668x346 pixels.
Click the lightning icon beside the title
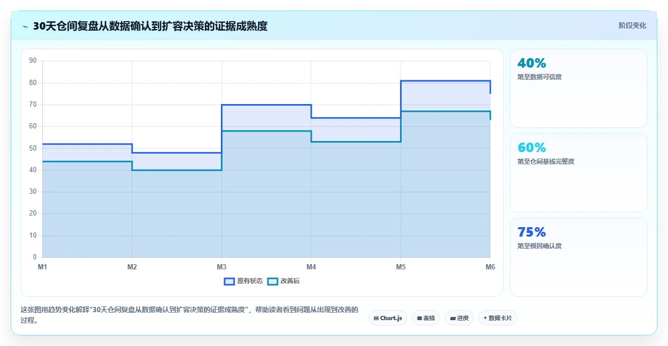(x=25, y=26)
